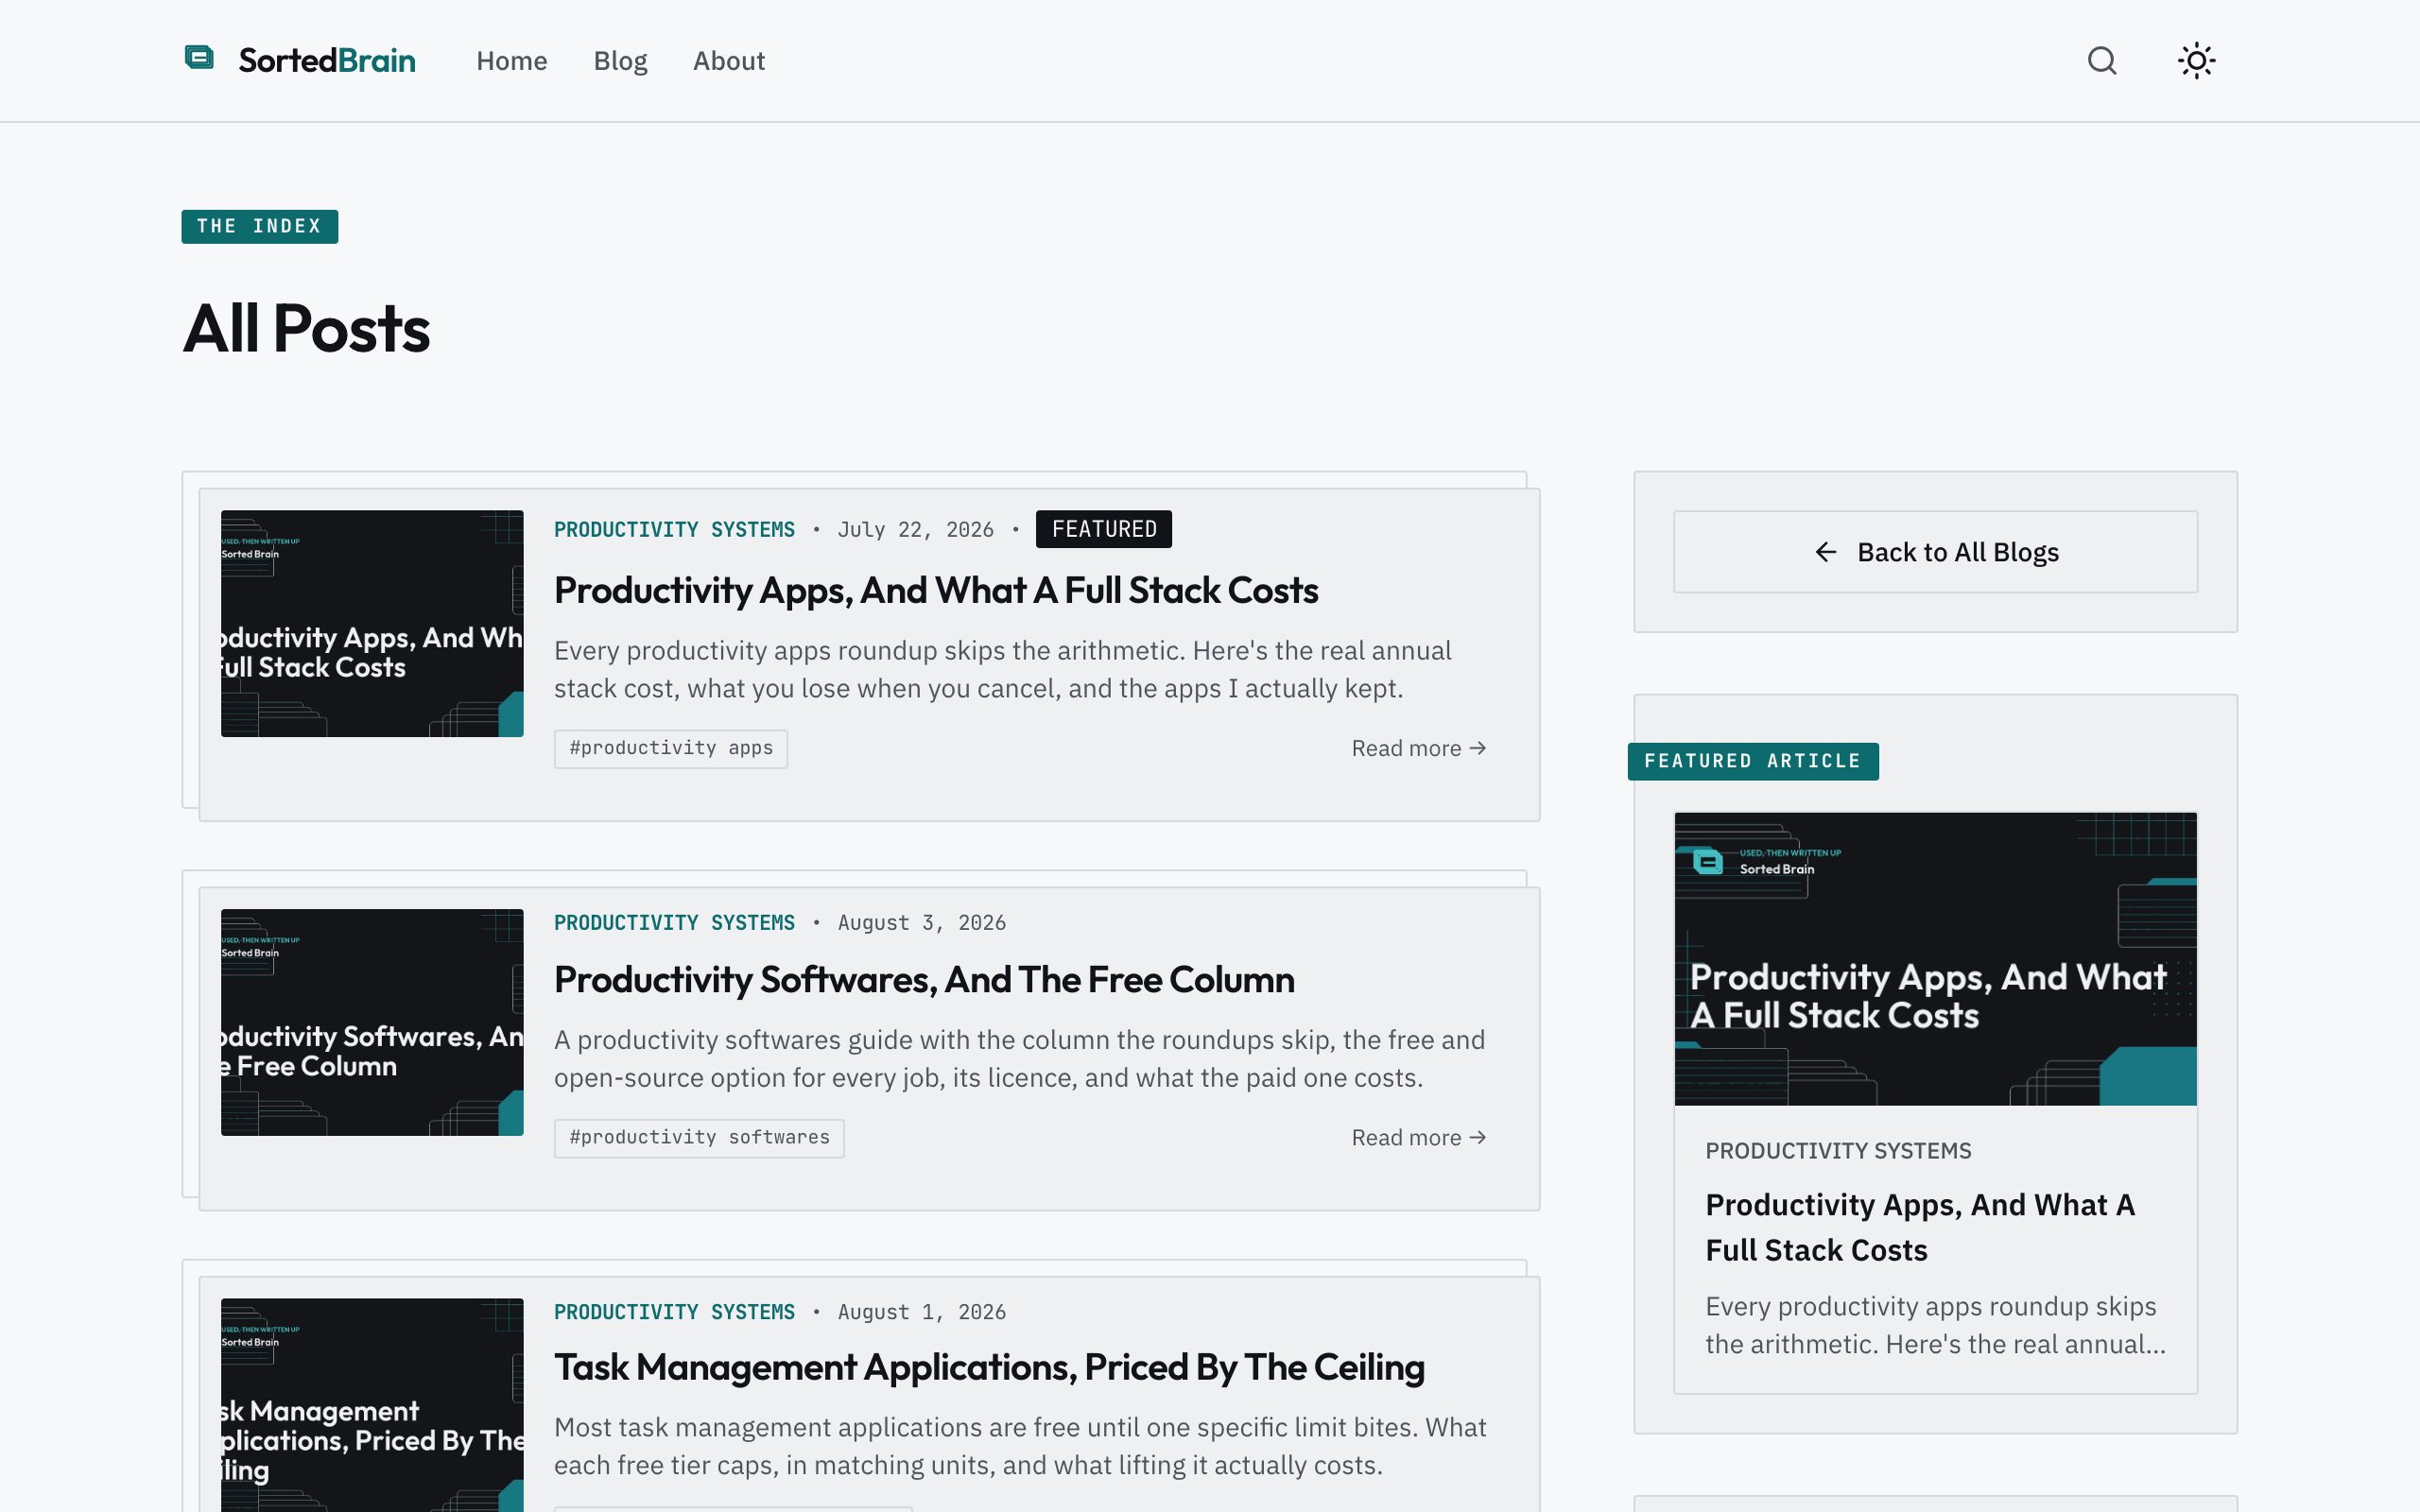2420x1512 pixels.
Task: Open the title 'Productivity Apps, And What A Full Stack Costs' in the list
Action: coord(936,590)
